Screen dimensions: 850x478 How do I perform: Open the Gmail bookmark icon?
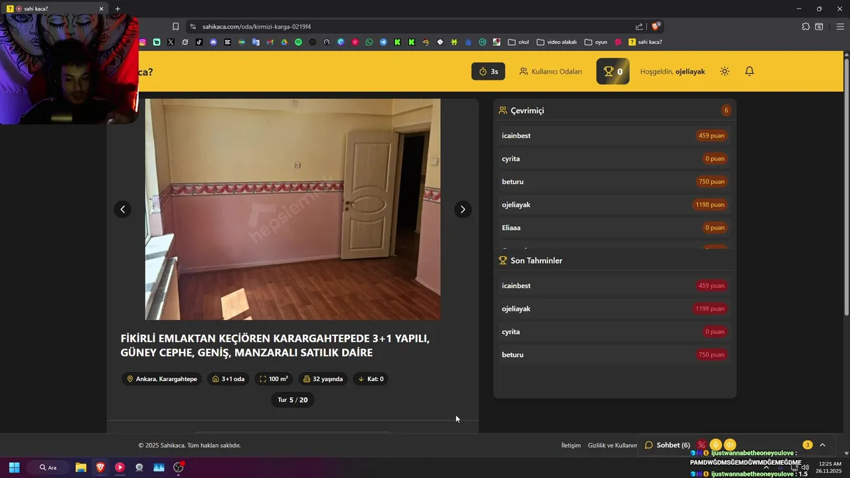270,42
